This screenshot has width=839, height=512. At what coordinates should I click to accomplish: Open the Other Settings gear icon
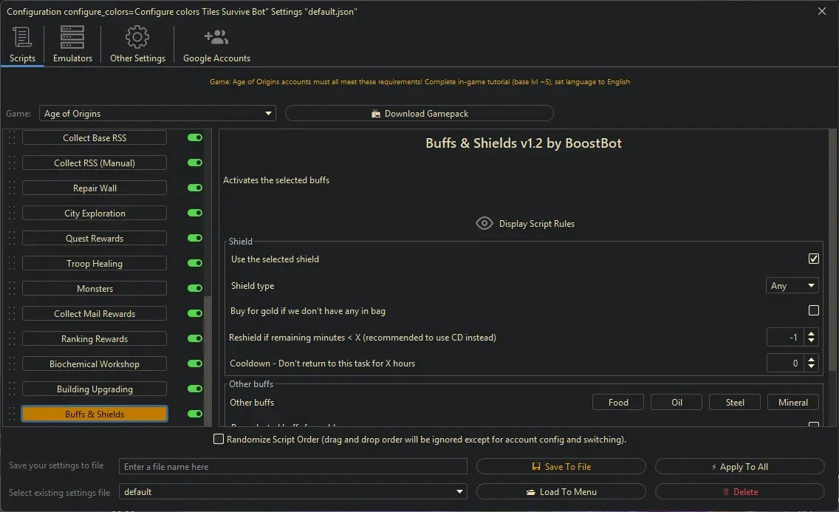[x=137, y=37]
